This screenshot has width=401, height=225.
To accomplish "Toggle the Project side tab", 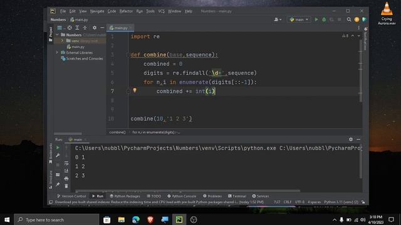I will tap(51, 34).
